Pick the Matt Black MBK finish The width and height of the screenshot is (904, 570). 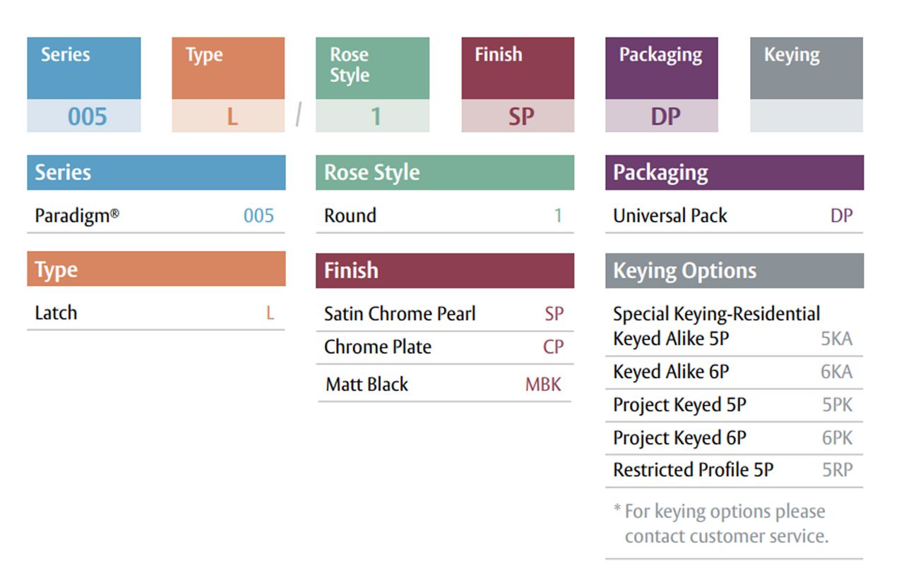pyautogui.click(x=445, y=384)
